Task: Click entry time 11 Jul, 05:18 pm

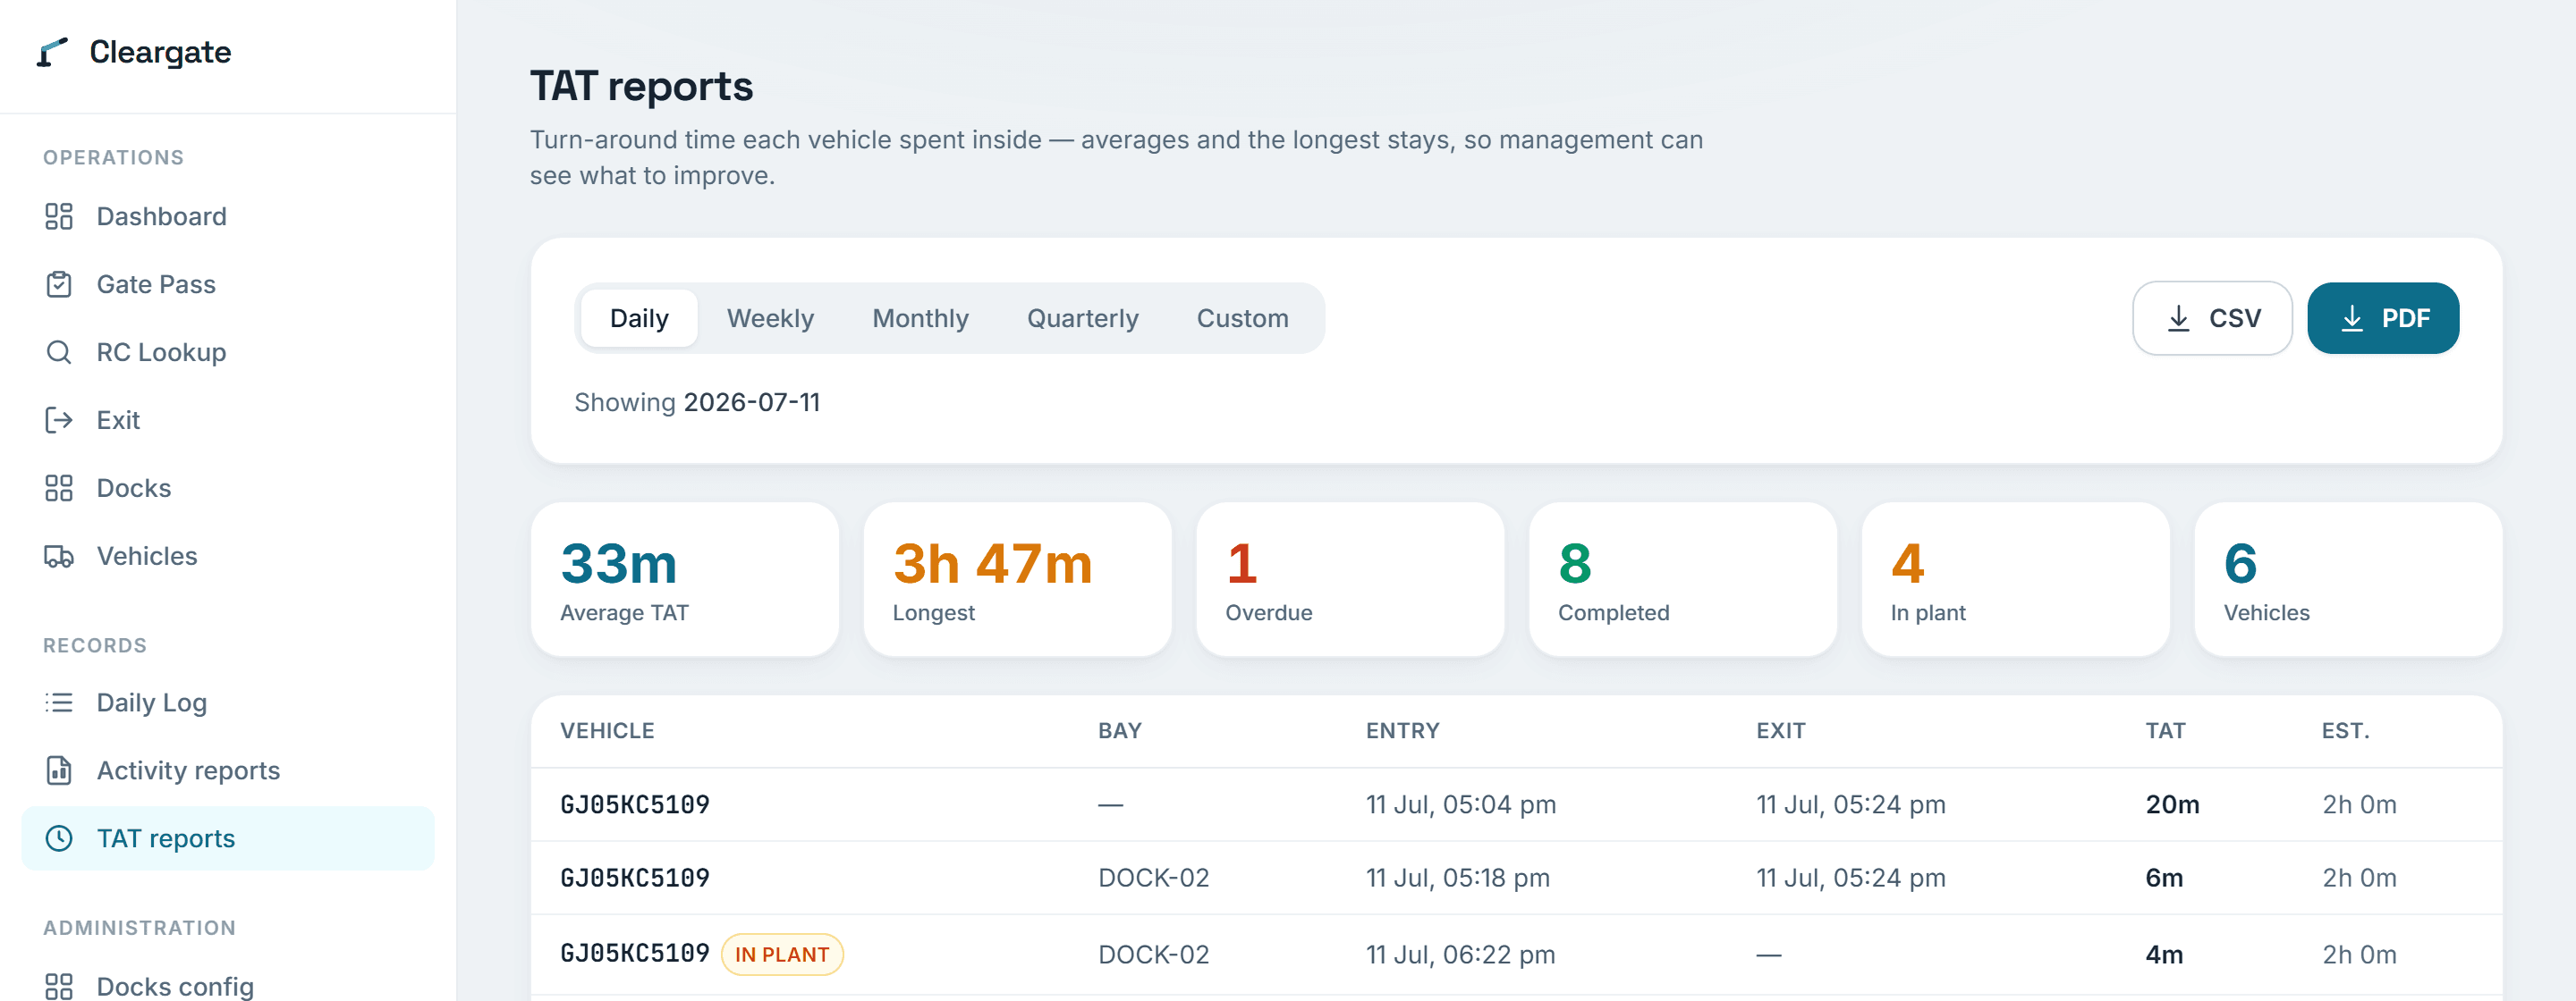Action: (x=1458, y=879)
